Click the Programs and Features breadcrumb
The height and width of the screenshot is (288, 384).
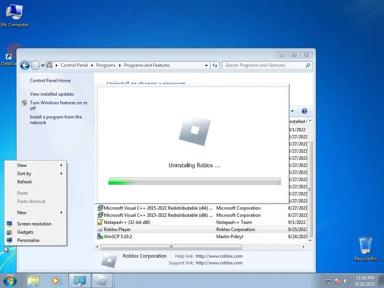click(147, 65)
